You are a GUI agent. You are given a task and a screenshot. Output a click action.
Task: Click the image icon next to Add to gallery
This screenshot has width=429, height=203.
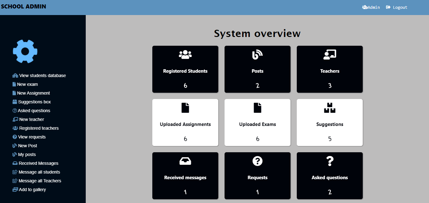15,189
